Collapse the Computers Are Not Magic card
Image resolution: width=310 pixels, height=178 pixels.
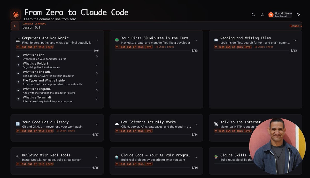point(97,40)
